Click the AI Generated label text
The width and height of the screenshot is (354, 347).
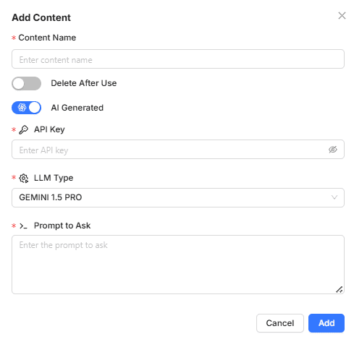pos(77,108)
